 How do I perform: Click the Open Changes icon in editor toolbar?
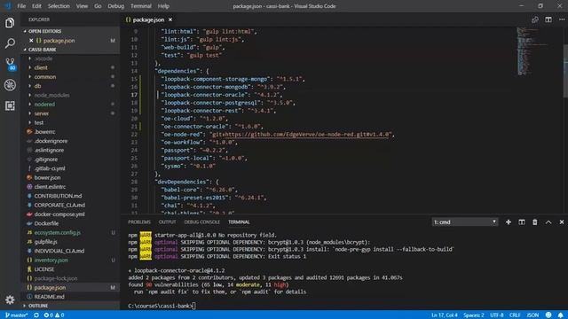click(534, 19)
